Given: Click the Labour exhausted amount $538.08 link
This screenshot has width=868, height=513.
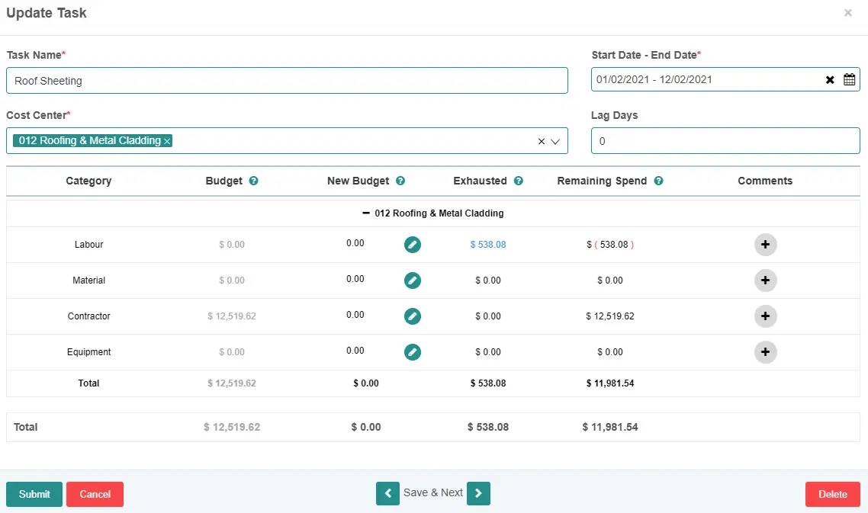Looking at the screenshot, I should pyautogui.click(x=487, y=245).
